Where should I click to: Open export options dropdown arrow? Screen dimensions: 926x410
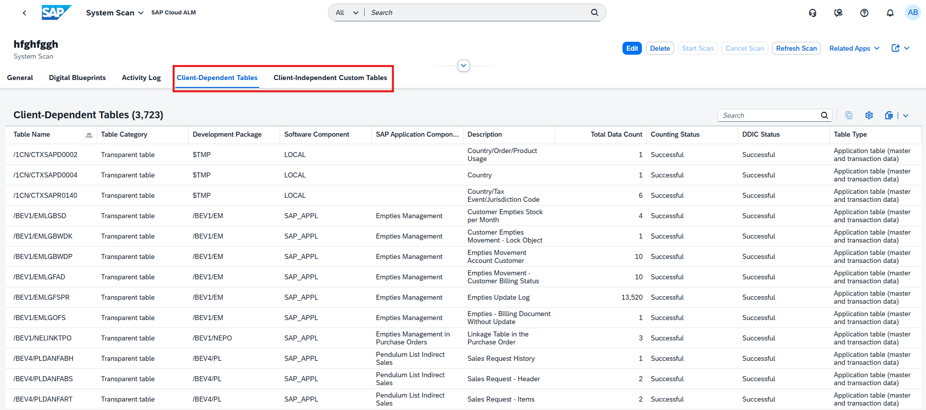[906, 115]
